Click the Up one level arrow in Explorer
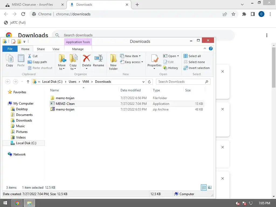This screenshot has width=276, height=207. (x=28, y=82)
